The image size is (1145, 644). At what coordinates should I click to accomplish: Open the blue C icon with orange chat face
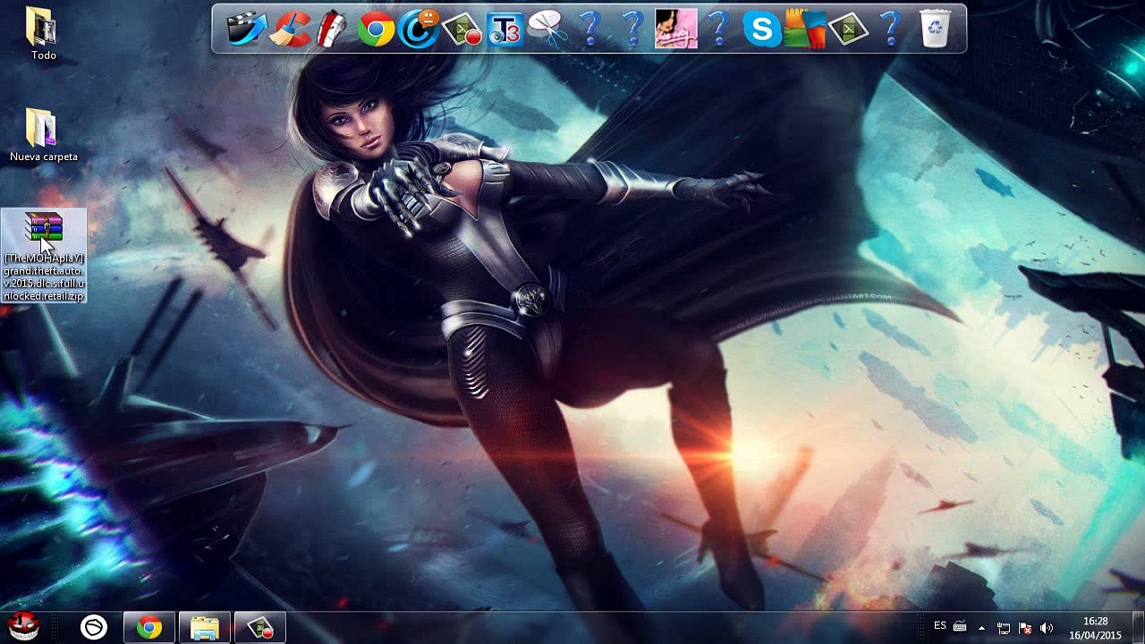[419, 29]
